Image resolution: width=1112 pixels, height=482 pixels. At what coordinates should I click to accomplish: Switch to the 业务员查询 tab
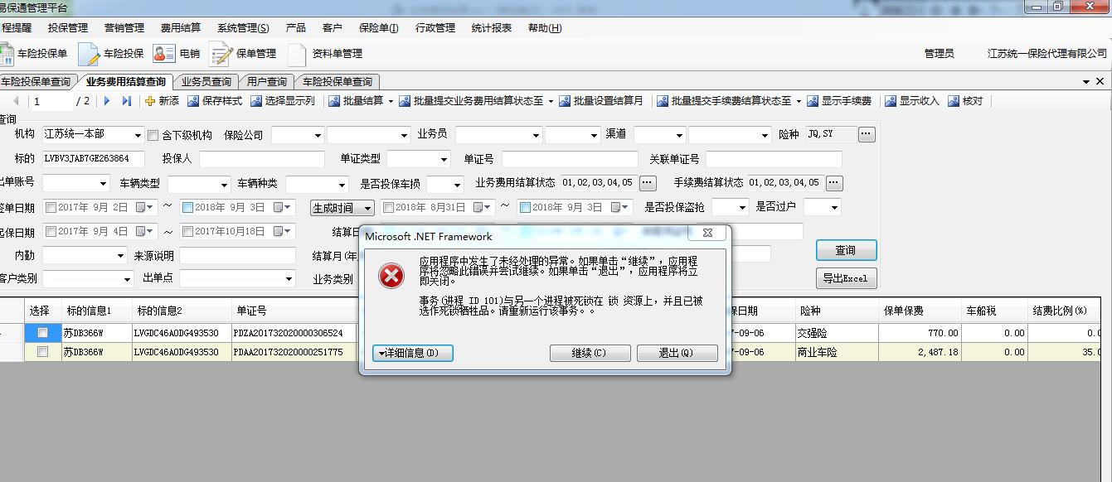click(x=206, y=81)
